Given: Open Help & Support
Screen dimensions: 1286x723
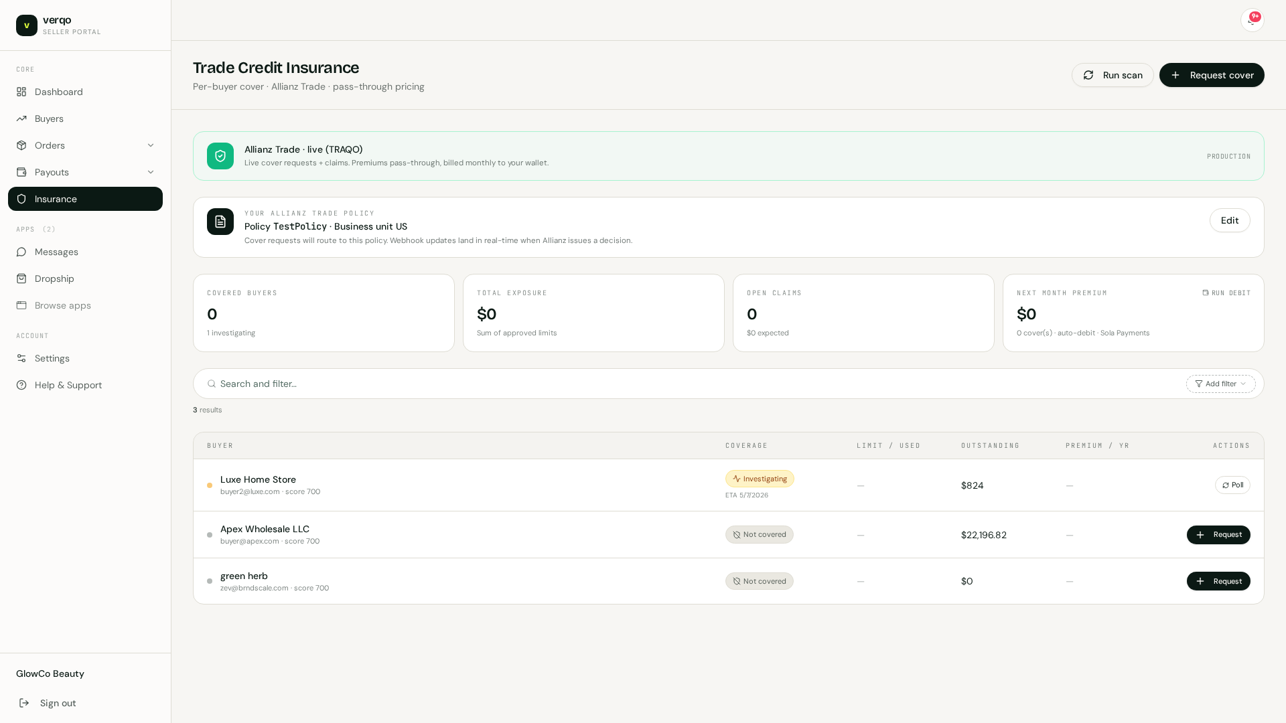Looking at the screenshot, I should (85, 385).
